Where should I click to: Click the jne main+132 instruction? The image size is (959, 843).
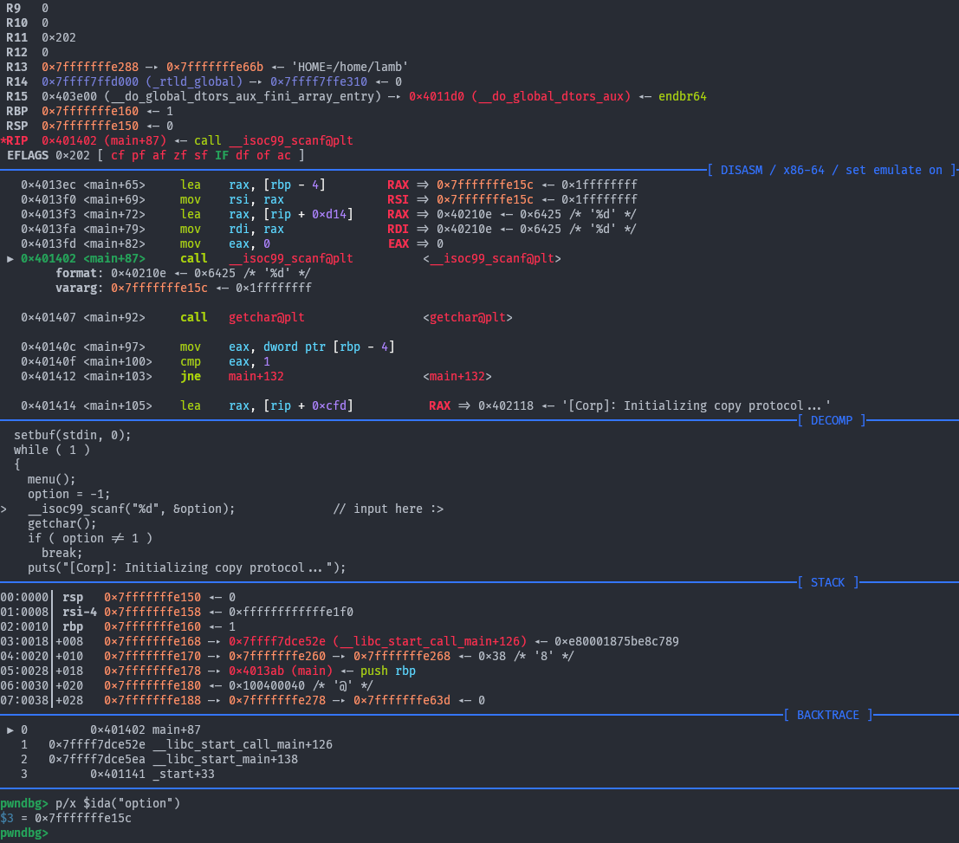(232, 377)
